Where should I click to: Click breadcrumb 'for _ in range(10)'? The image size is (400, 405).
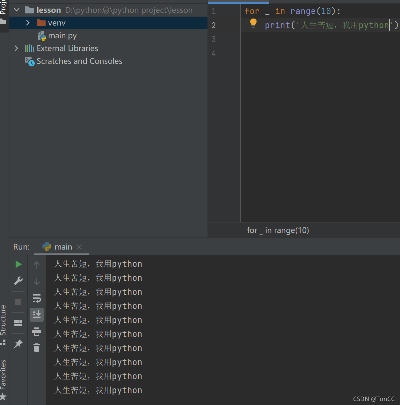278,230
